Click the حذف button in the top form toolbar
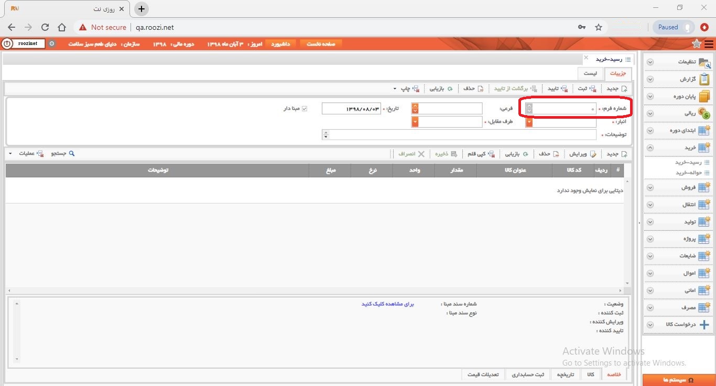 473,89
